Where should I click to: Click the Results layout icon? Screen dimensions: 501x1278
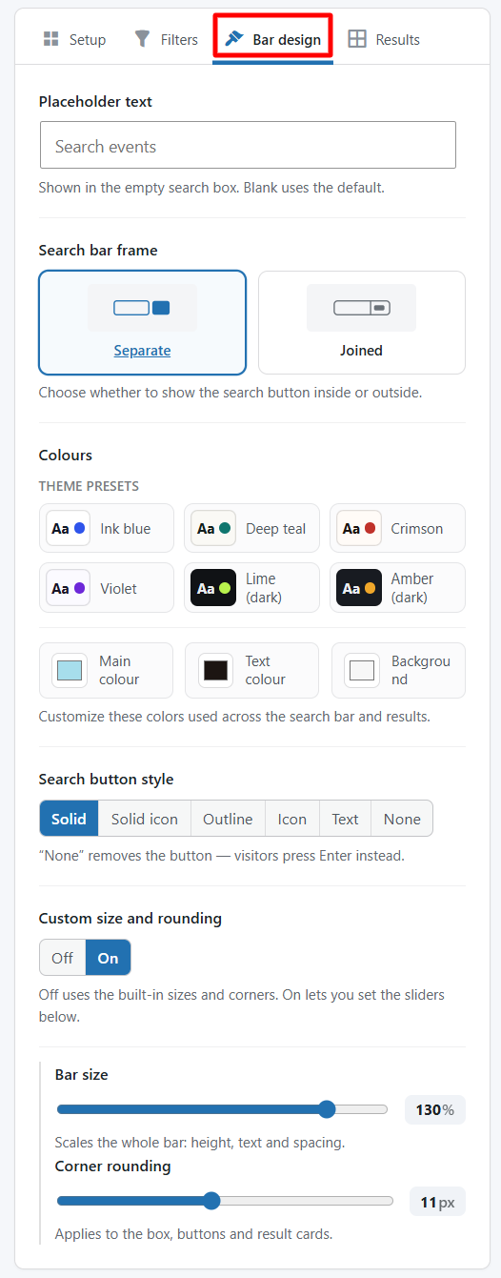pos(357,39)
